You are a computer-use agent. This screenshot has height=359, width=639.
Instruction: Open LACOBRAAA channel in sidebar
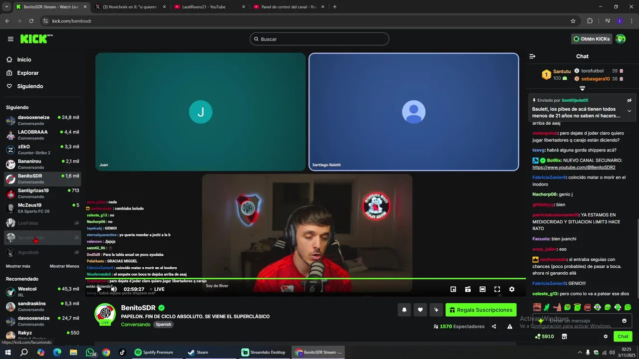click(x=42, y=135)
